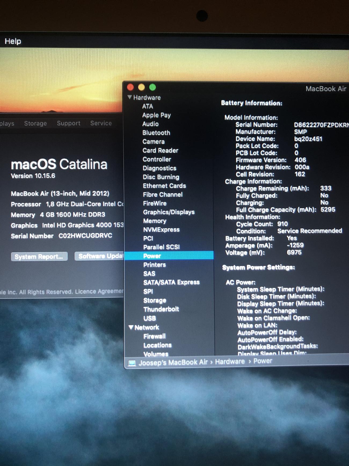The width and height of the screenshot is (349, 466).
Task: Select ATA in the Hardware list
Action: click(x=148, y=106)
